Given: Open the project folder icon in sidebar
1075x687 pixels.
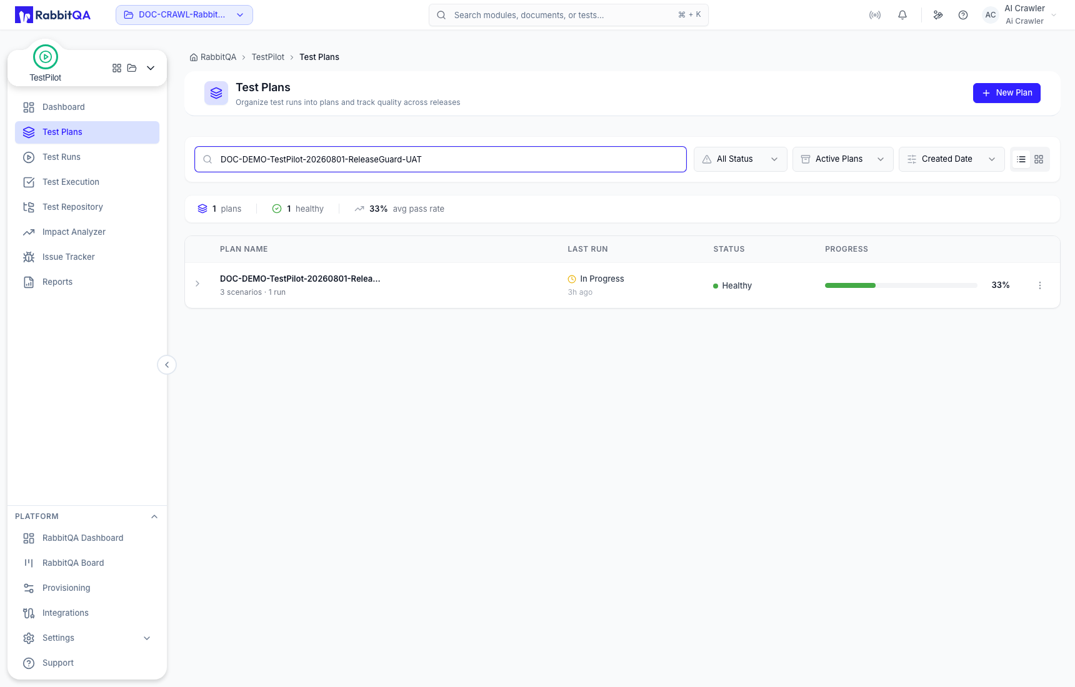Looking at the screenshot, I should point(132,68).
